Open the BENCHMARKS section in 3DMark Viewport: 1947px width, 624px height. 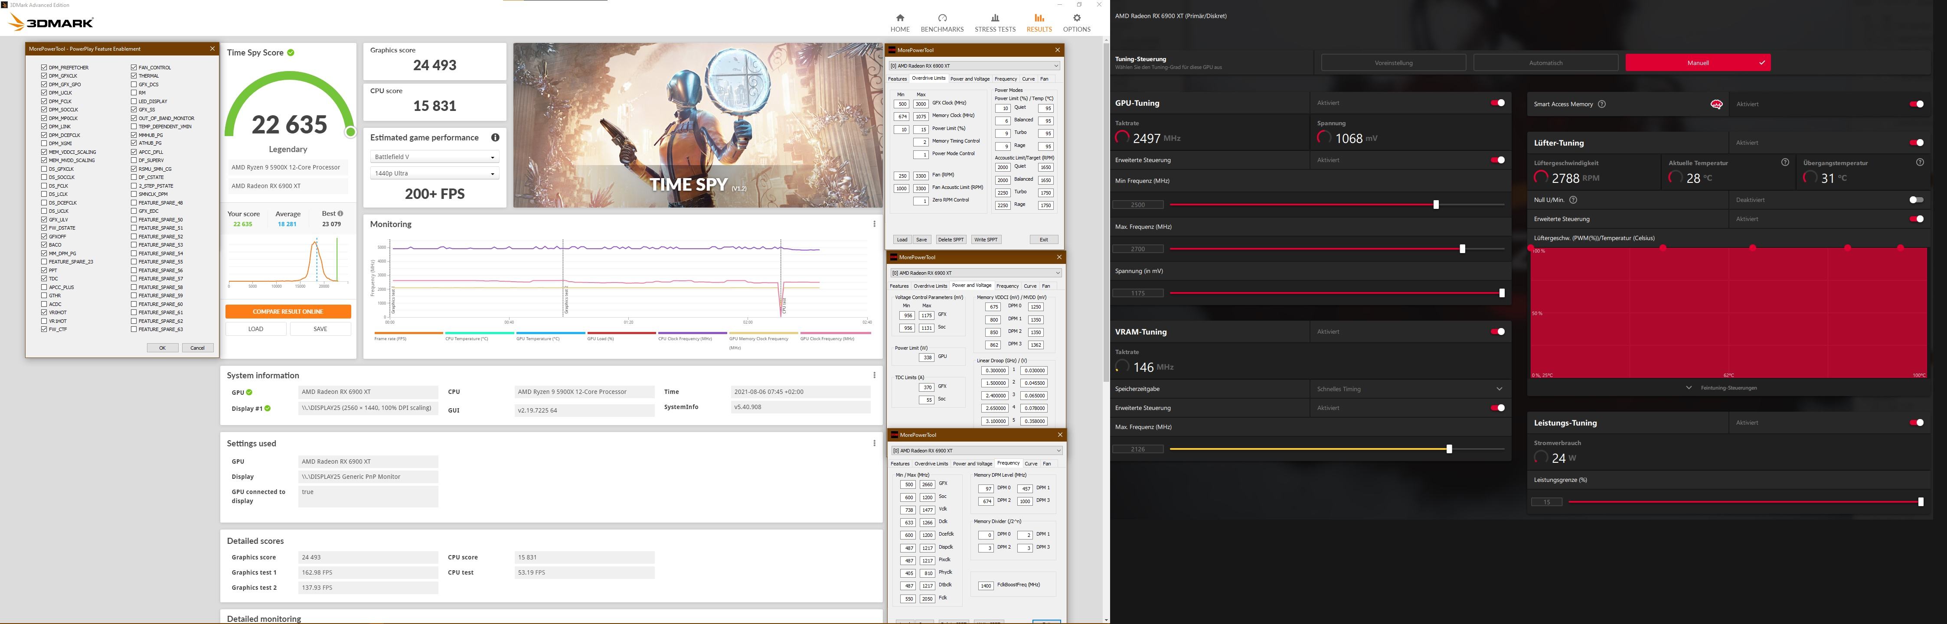[x=942, y=23]
